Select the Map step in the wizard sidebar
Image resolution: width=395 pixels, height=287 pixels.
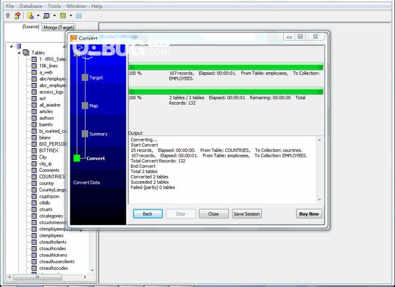90,105
